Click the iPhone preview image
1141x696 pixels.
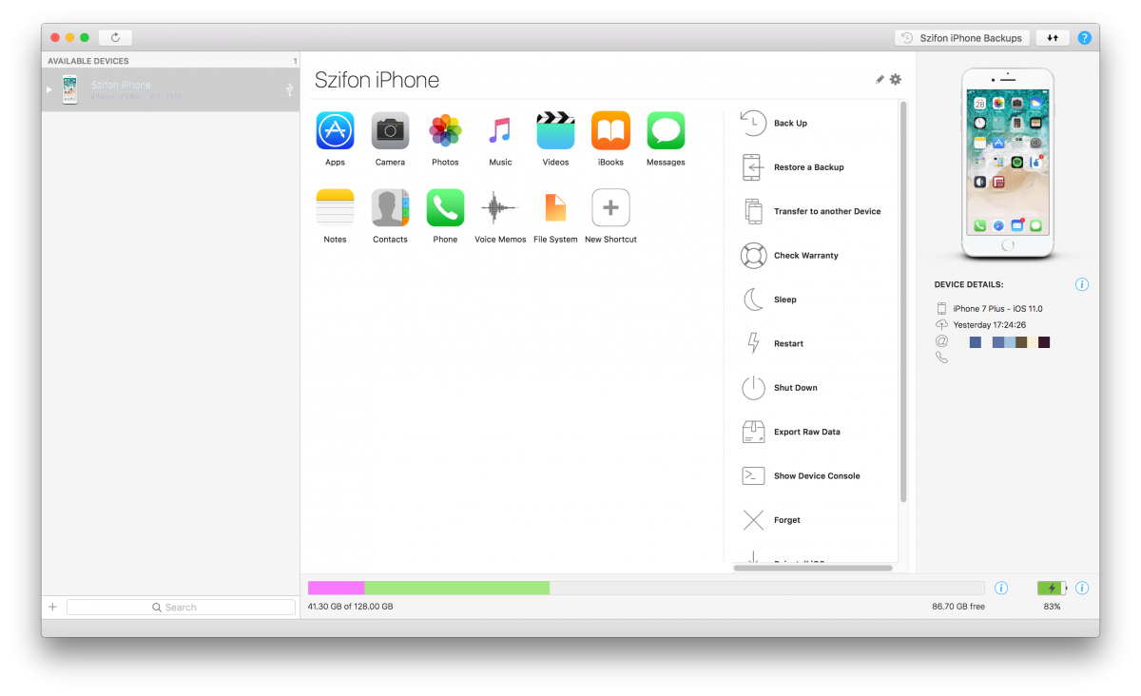1007,164
